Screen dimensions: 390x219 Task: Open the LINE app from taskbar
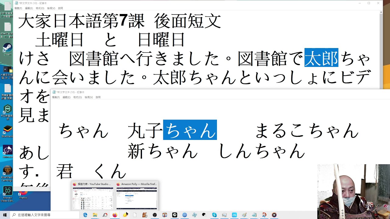click(x=175, y=215)
